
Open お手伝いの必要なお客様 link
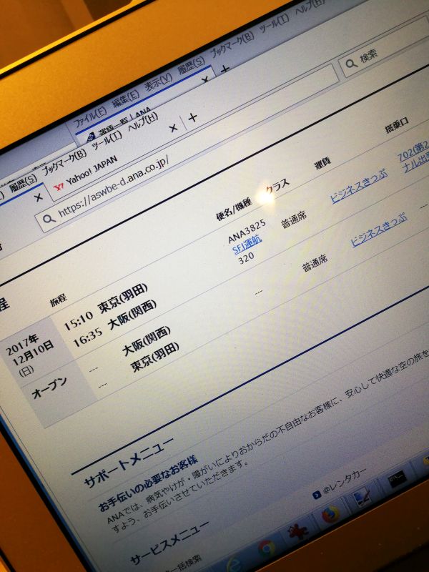coord(148,483)
